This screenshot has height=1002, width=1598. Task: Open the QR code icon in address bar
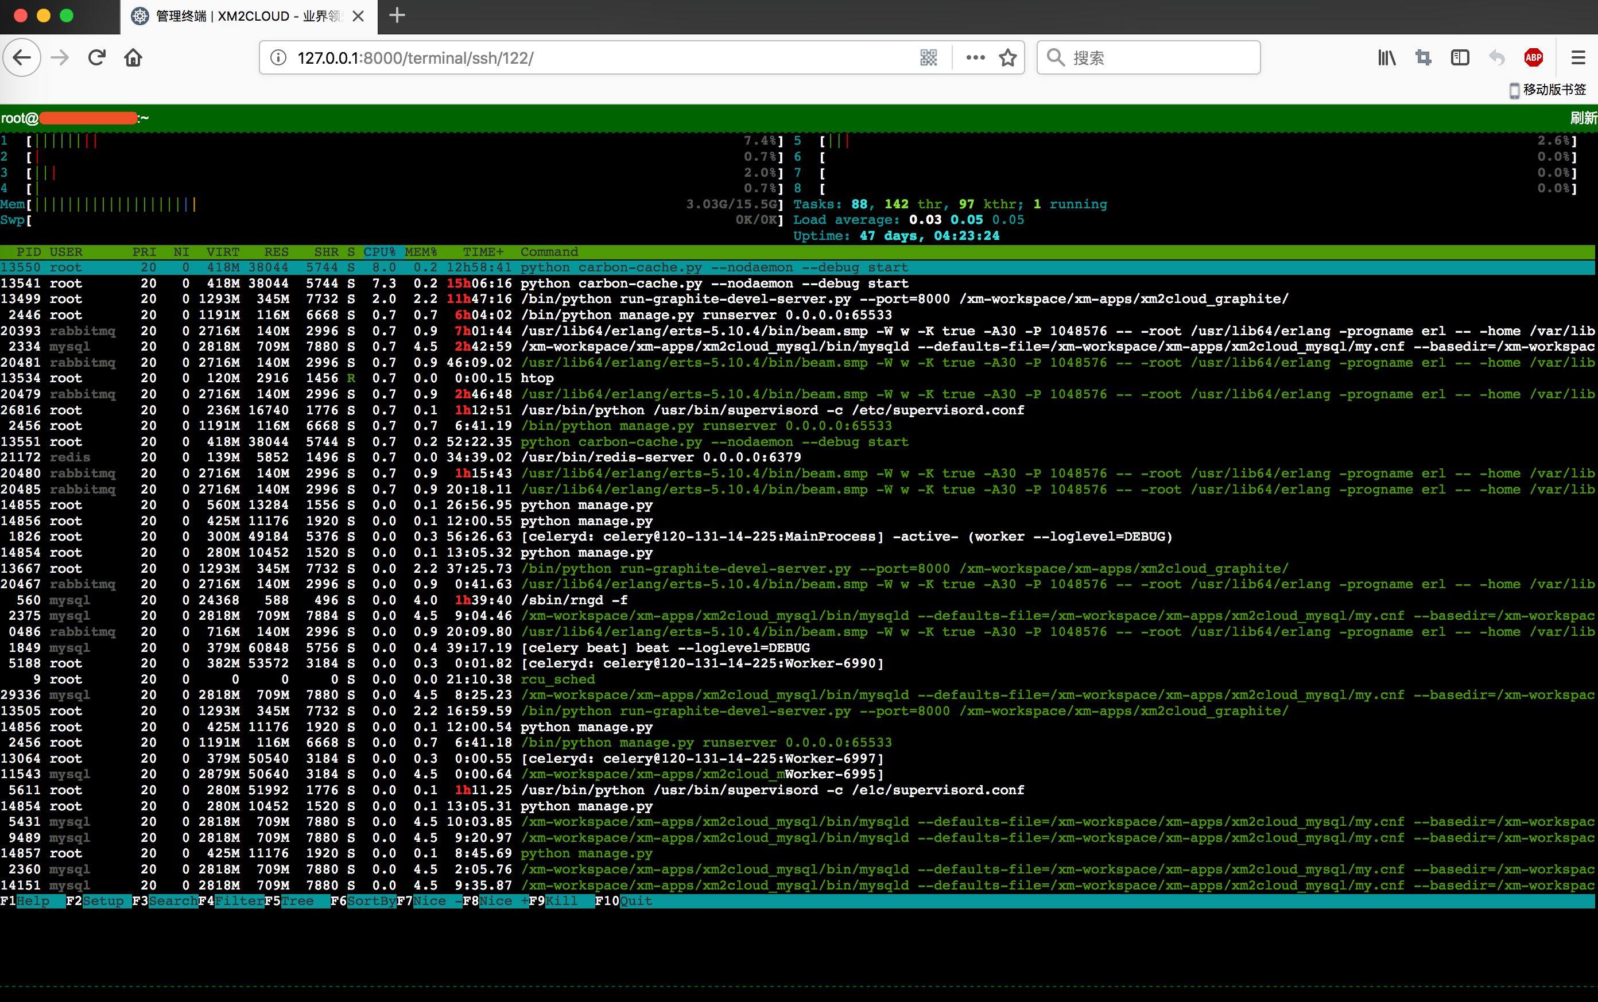[929, 57]
